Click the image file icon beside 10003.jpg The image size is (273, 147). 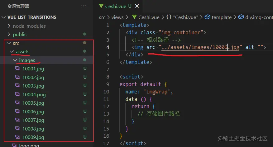[17, 85]
